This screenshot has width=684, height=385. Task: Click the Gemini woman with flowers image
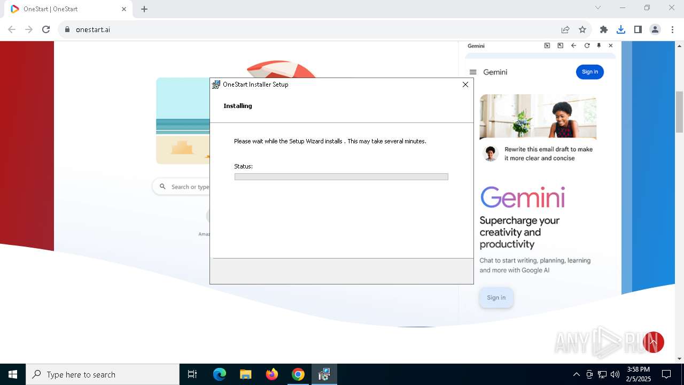(x=538, y=117)
